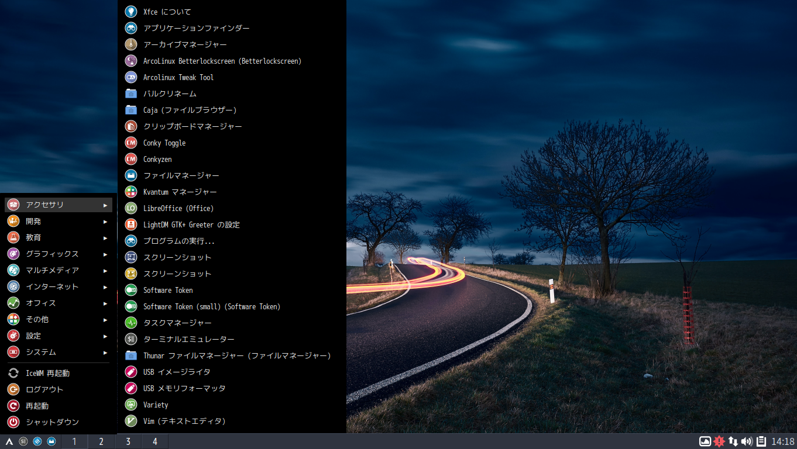Launch ArcoLinux Betterlockscreen

coord(232,61)
